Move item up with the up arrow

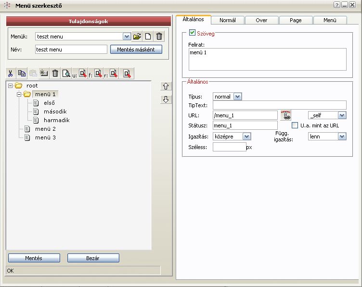(166, 87)
